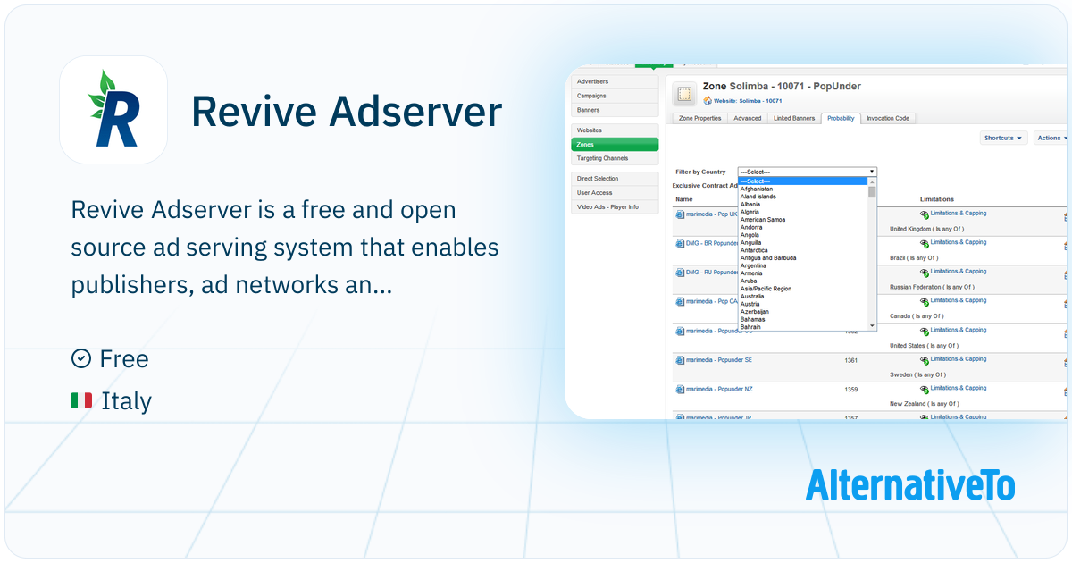Click the limitations eye icon in Canada row
Screen dimensions: 1072x563
(925, 302)
